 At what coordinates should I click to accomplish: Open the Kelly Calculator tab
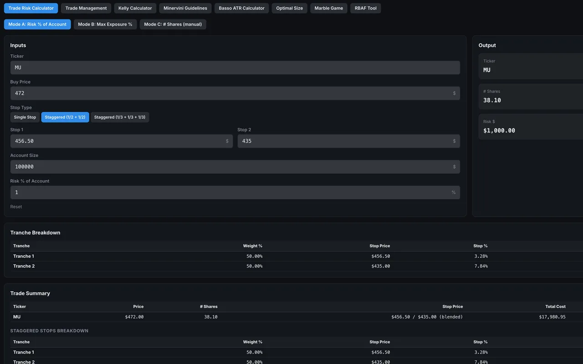pos(135,8)
